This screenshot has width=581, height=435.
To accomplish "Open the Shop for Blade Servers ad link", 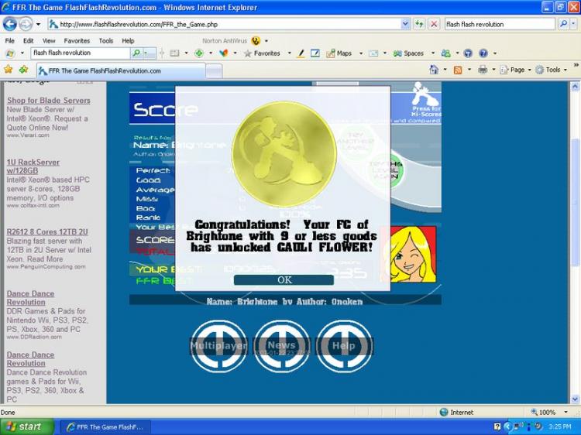I will click(48, 101).
